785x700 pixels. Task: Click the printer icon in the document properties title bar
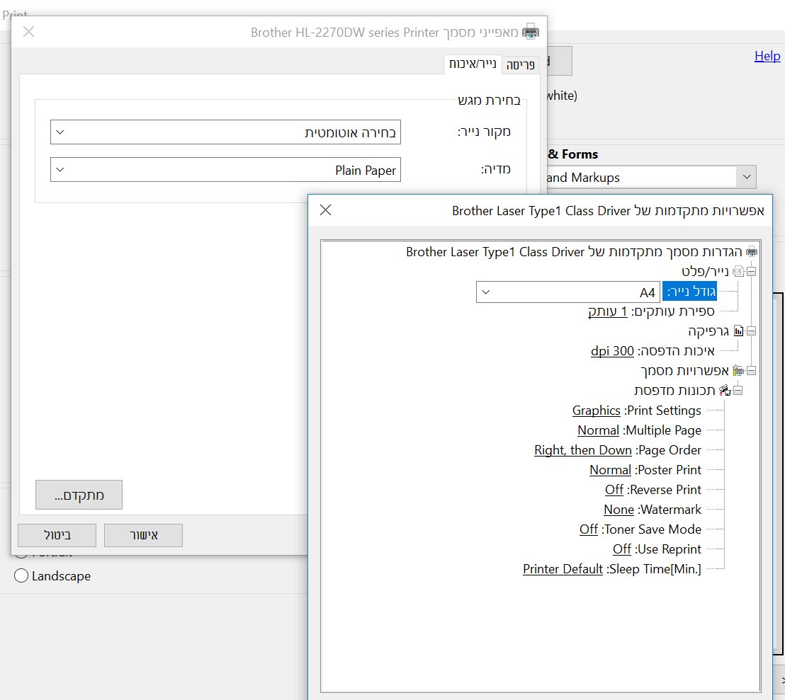[x=531, y=32]
